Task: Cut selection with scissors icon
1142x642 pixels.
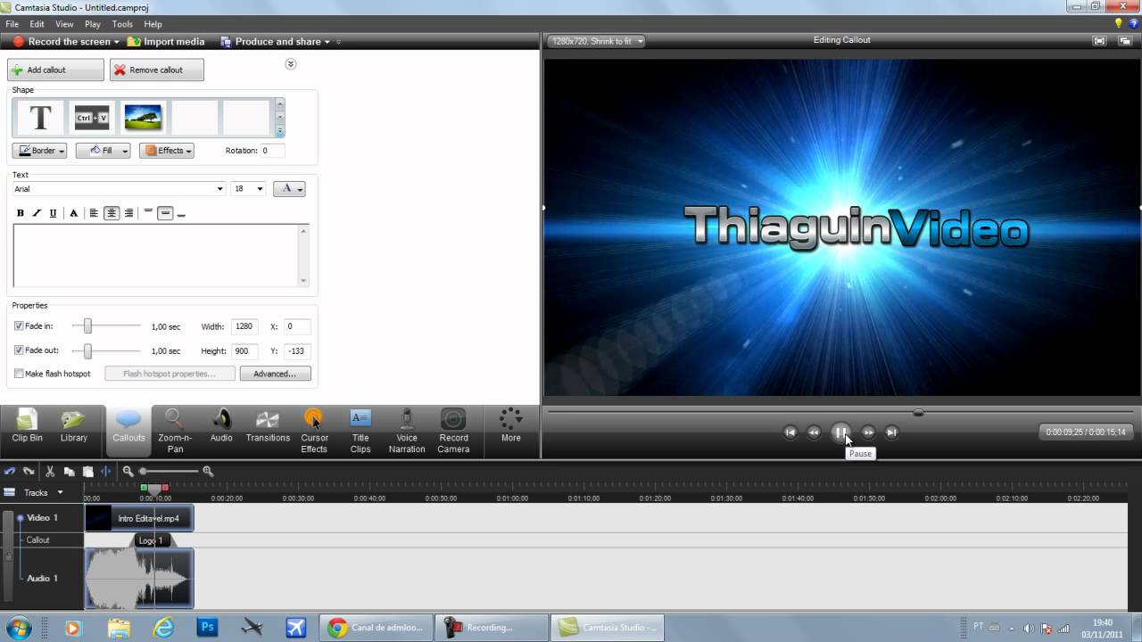Action: tap(50, 471)
